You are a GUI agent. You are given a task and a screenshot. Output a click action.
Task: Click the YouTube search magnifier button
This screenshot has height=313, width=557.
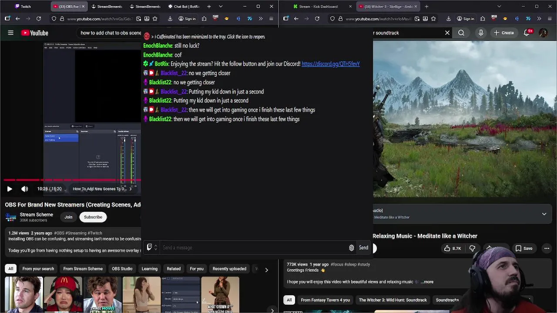(461, 33)
